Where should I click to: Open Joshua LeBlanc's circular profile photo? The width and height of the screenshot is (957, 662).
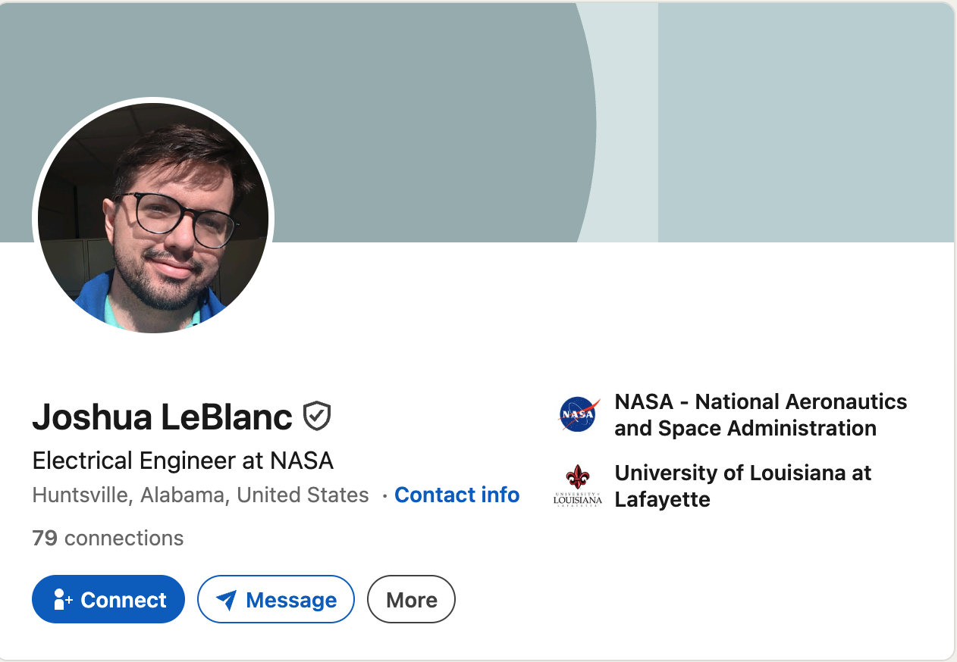(153, 217)
